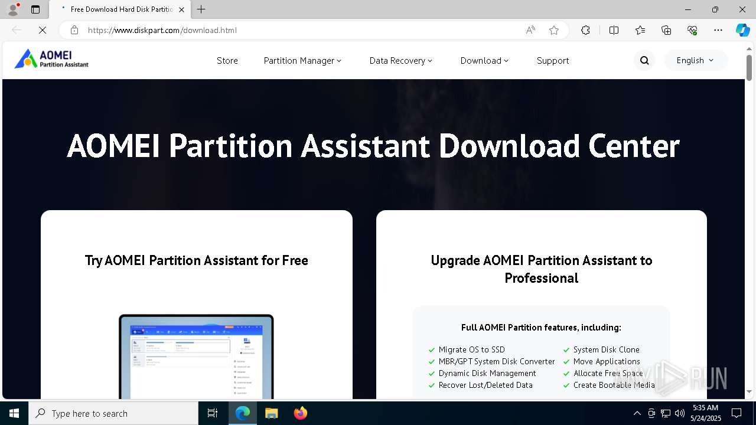
Task: Expand the Download menu
Action: [x=484, y=60]
